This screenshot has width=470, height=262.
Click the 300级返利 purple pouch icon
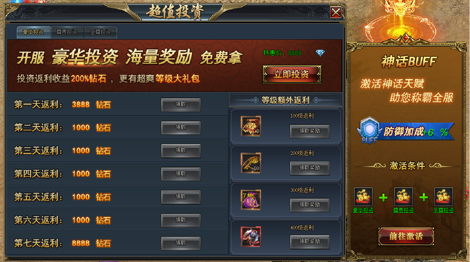click(x=251, y=200)
